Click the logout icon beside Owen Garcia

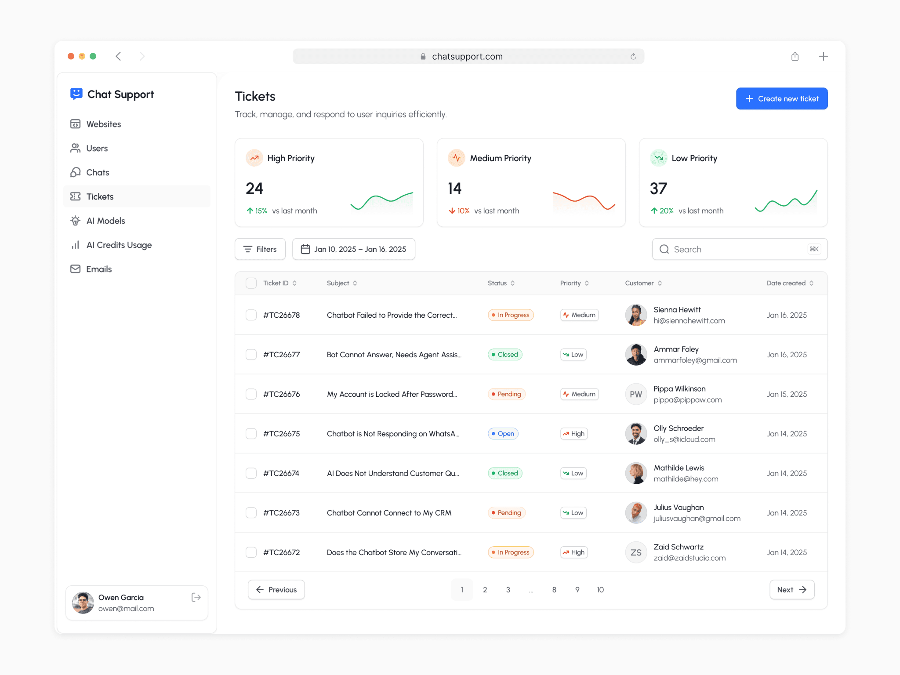(x=196, y=597)
